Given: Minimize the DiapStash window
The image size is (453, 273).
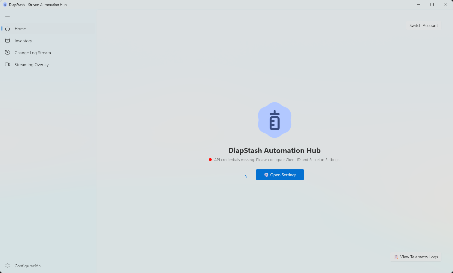Looking at the screenshot, I should click(419, 4).
